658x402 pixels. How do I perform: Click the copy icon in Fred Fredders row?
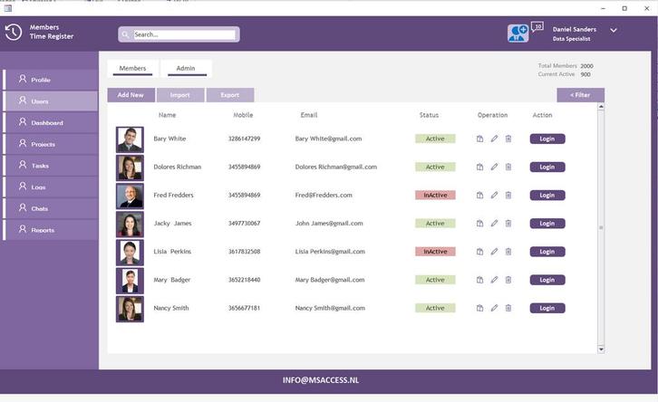[480, 196]
